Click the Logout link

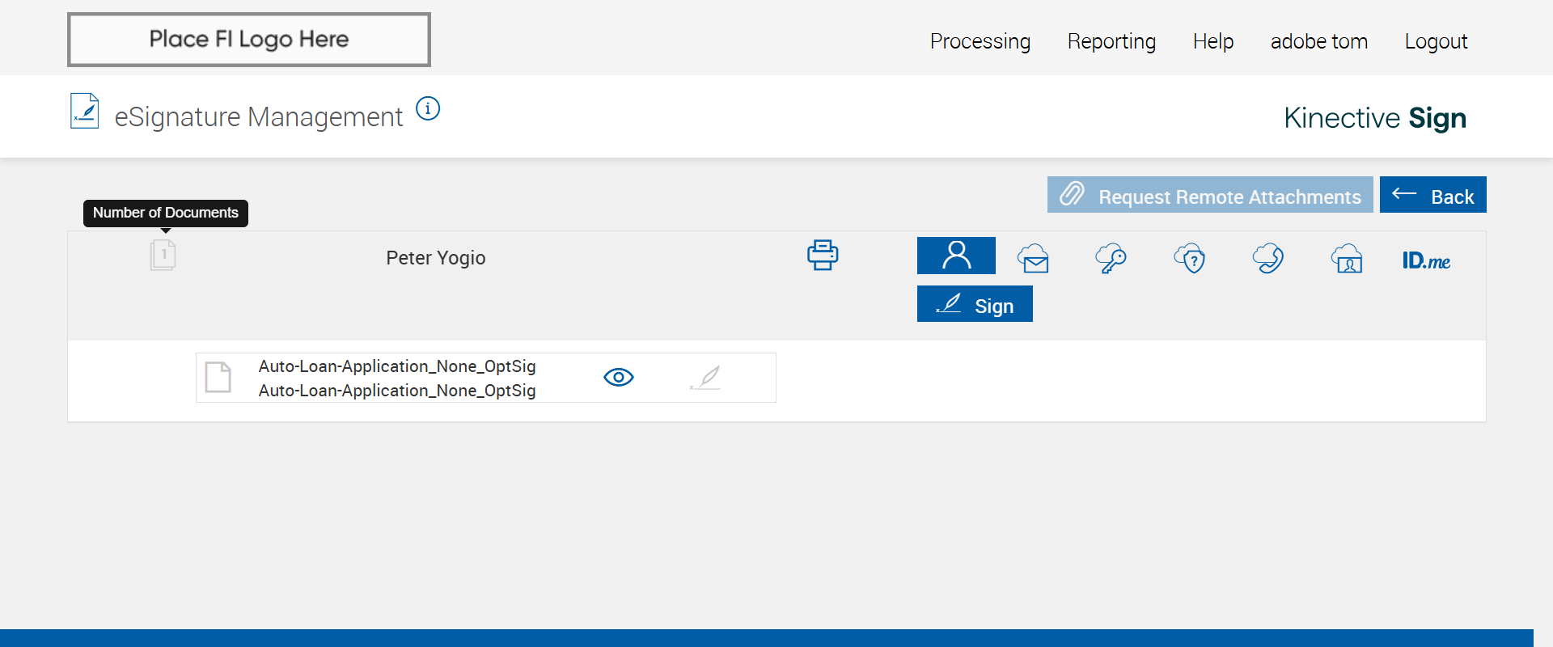coord(1436,41)
